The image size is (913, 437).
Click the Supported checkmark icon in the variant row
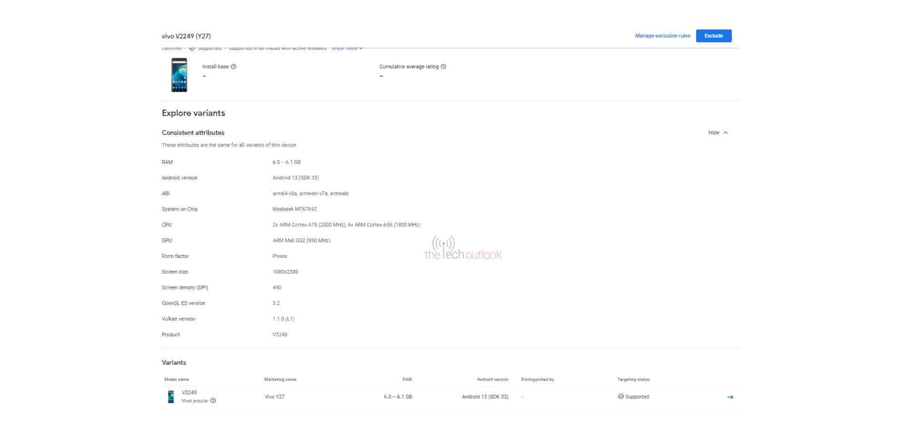[x=621, y=397]
